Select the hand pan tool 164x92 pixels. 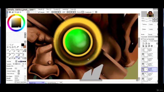(15, 47)
